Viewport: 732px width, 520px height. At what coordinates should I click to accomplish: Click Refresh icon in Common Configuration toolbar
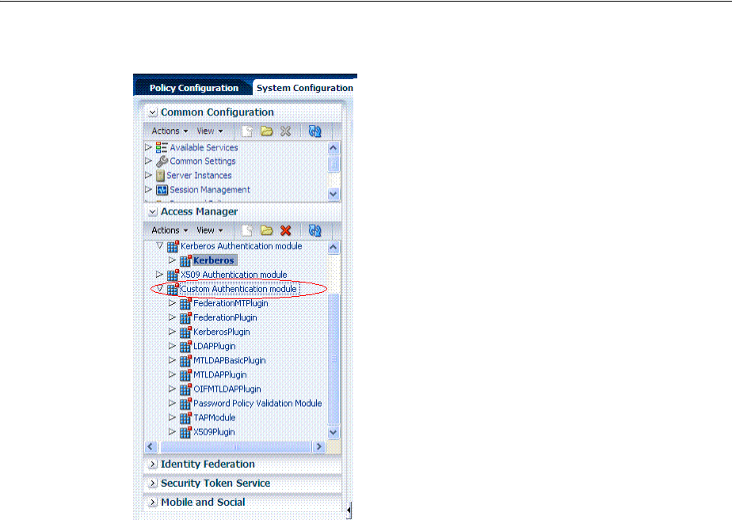coord(315,131)
